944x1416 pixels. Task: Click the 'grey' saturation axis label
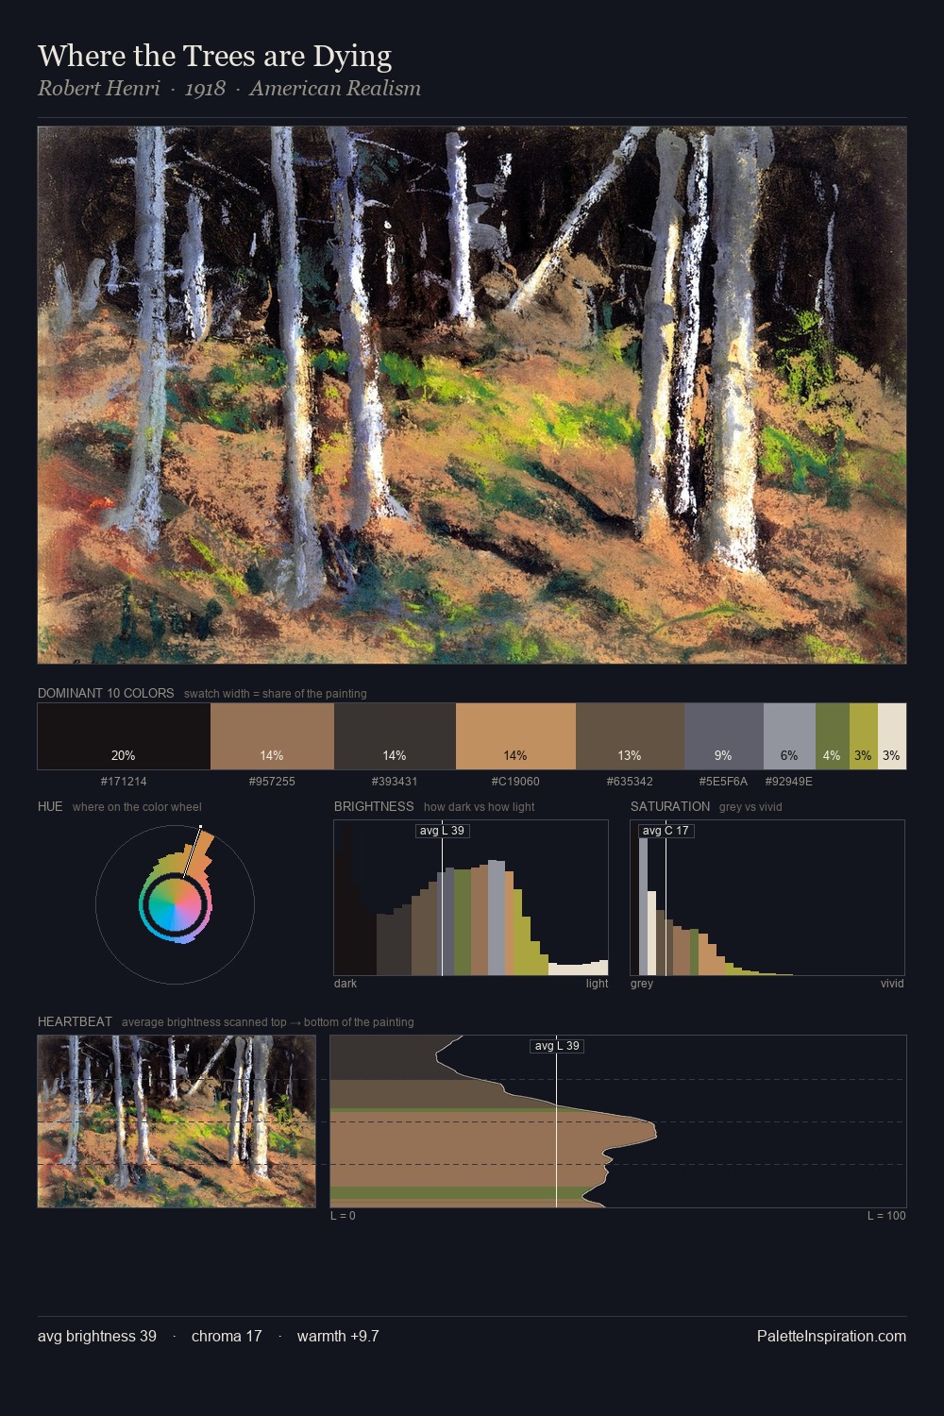pos(642,984)
